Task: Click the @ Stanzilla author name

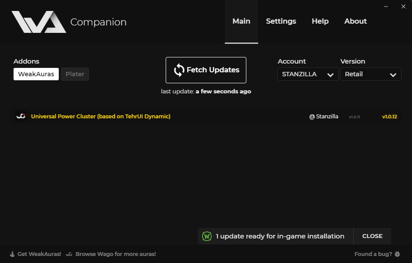Action: tap(324, 117)
